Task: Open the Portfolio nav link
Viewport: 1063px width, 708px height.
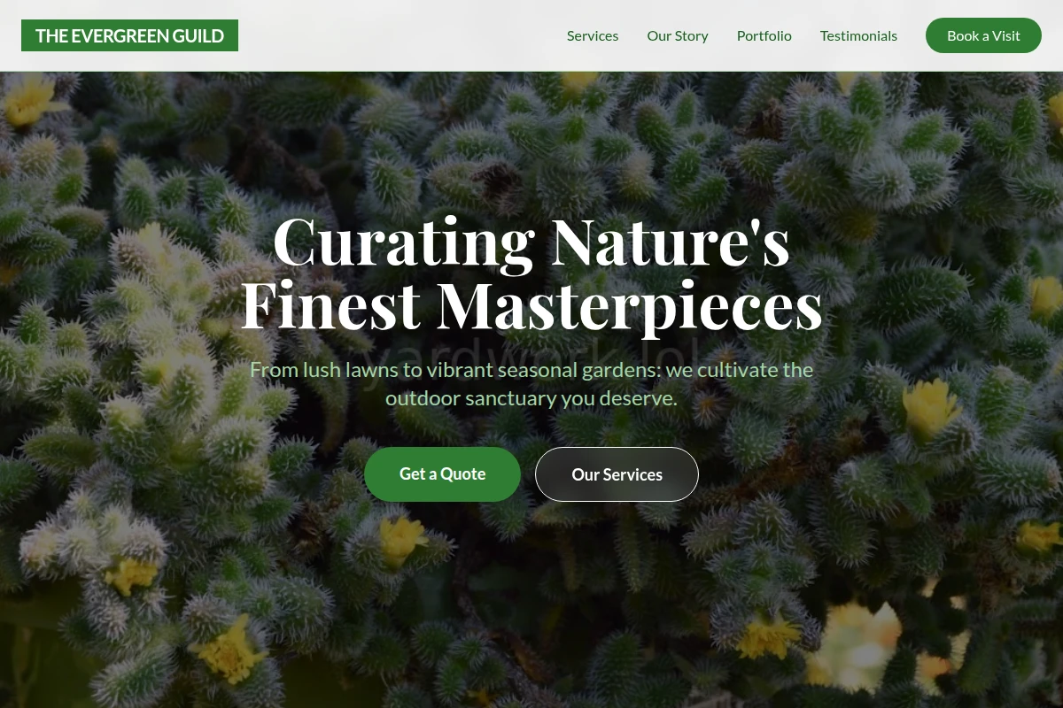Action: click(764, 35)
